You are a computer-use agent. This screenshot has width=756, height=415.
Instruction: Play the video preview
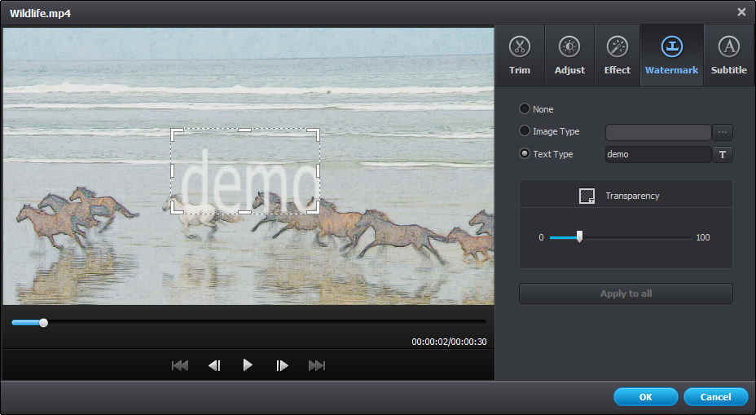tap(248, 365)
